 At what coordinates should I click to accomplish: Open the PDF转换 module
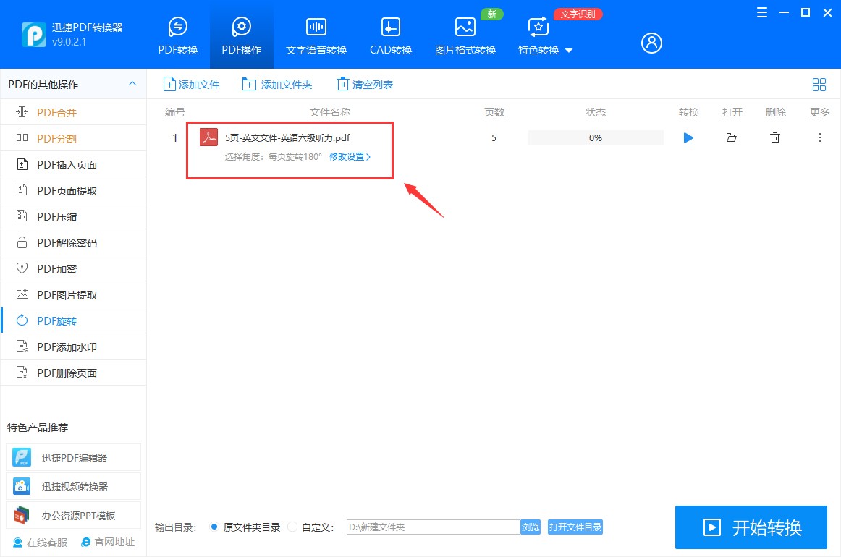tap(177, 34)
